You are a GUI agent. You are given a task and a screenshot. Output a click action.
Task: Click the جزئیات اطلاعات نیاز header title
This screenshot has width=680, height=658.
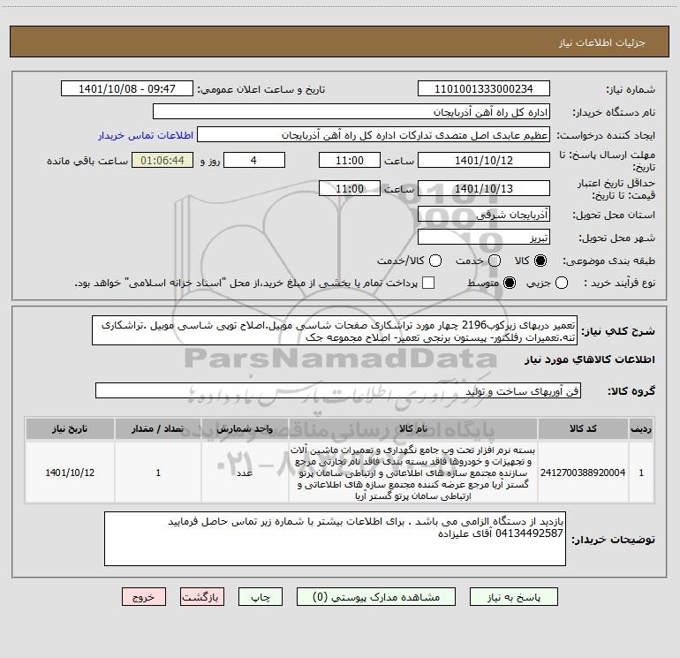602,42
